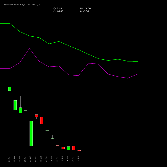
Task: Click the '22 Jan' date axis label
Action: pos(14,159)
